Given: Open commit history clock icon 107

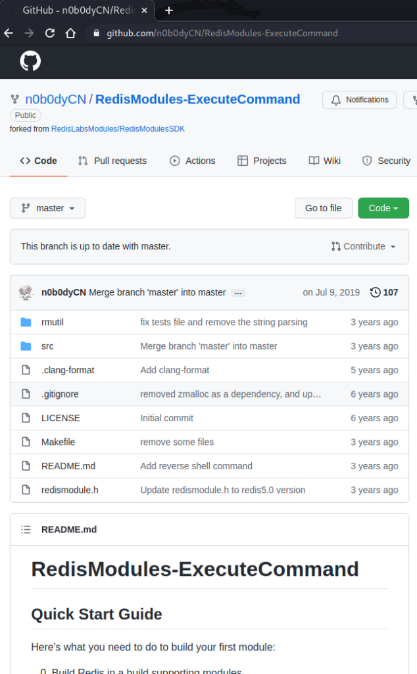Looking at the screenshot, I should (384, 292).
